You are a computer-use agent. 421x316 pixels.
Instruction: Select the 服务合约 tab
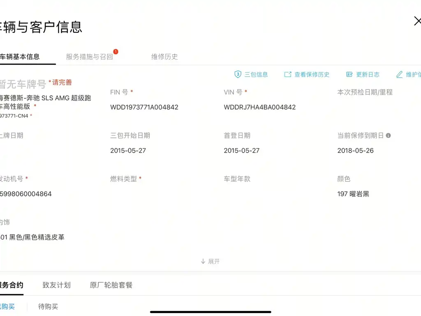click(x=12, y=285)
